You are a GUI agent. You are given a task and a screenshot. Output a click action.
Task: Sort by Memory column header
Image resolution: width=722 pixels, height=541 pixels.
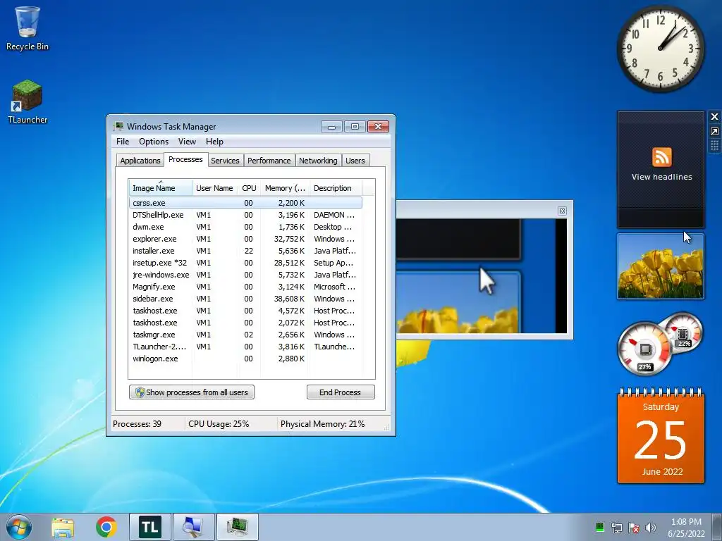(x=285, y=187)
